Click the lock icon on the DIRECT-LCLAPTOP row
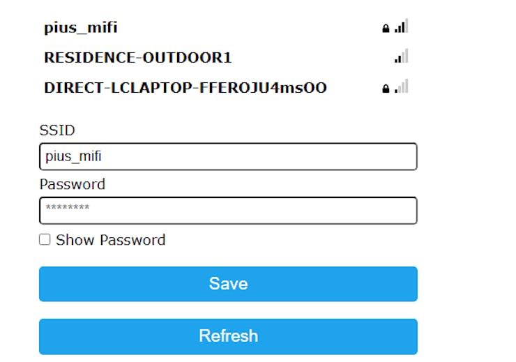 coord(385,89)
